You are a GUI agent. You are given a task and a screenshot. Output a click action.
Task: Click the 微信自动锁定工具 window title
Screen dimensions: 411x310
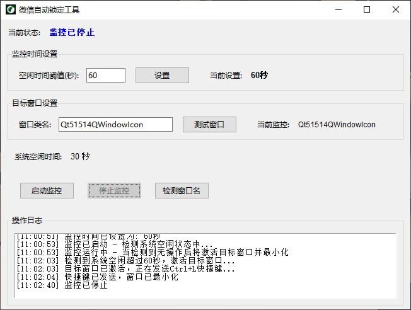pyautogui.click(x=49, y=10)
